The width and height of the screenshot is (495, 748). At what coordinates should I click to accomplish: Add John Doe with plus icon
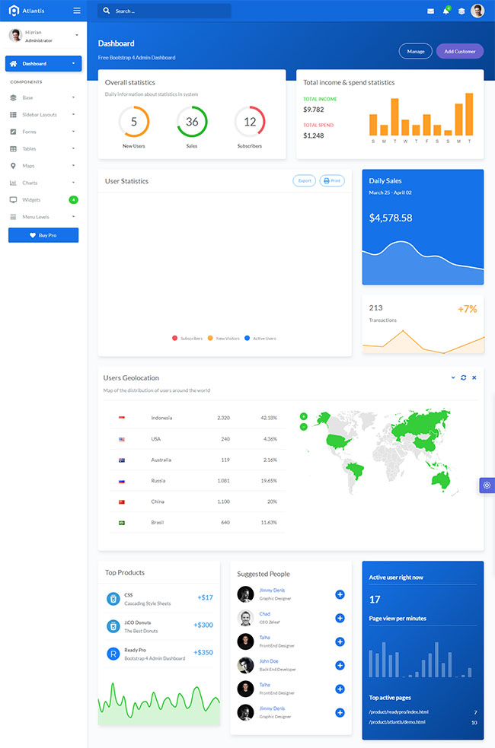tap(340, 665)
